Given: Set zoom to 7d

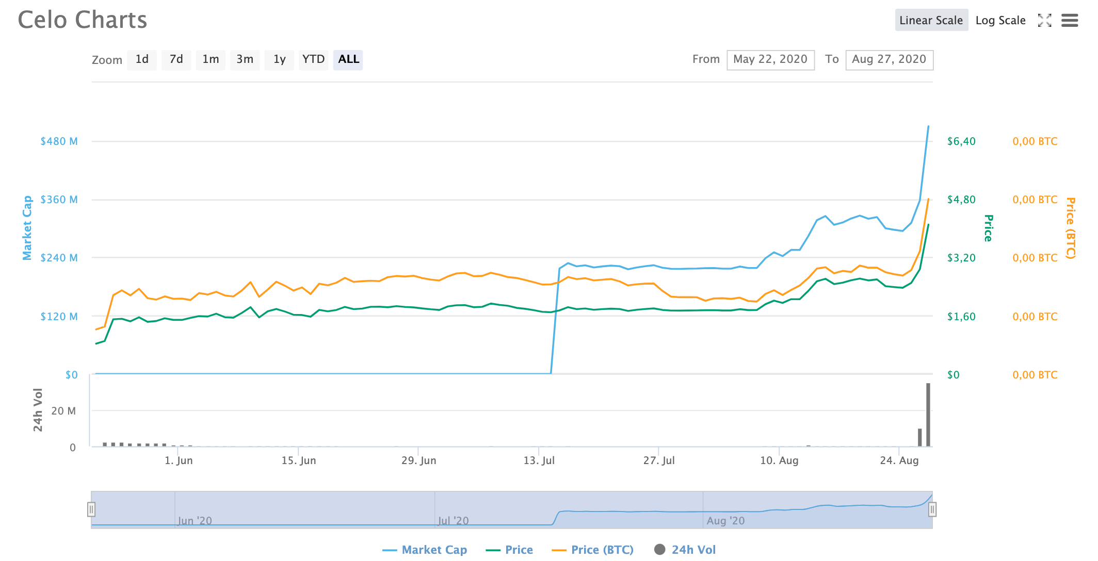Looking at the screenshot, I should tap(176, 60).
